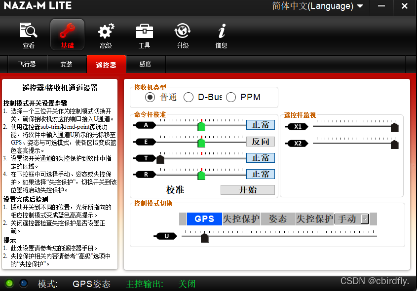Image resolution: width=417 pixels, height=291 pixels.
Task: Click the blue status LED indicator
Action: [24, 283]
